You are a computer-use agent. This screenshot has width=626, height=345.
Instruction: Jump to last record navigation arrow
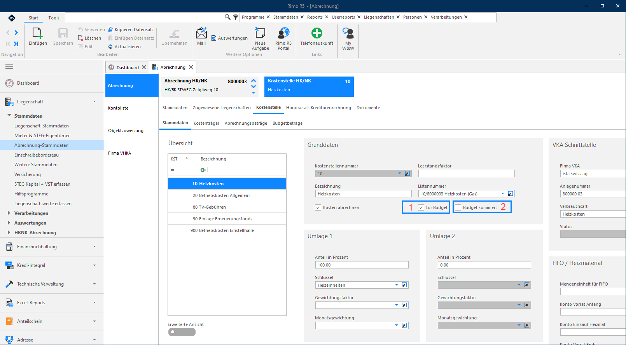(x=16, y=44)
